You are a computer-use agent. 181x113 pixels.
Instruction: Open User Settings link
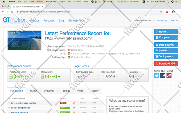161,20
